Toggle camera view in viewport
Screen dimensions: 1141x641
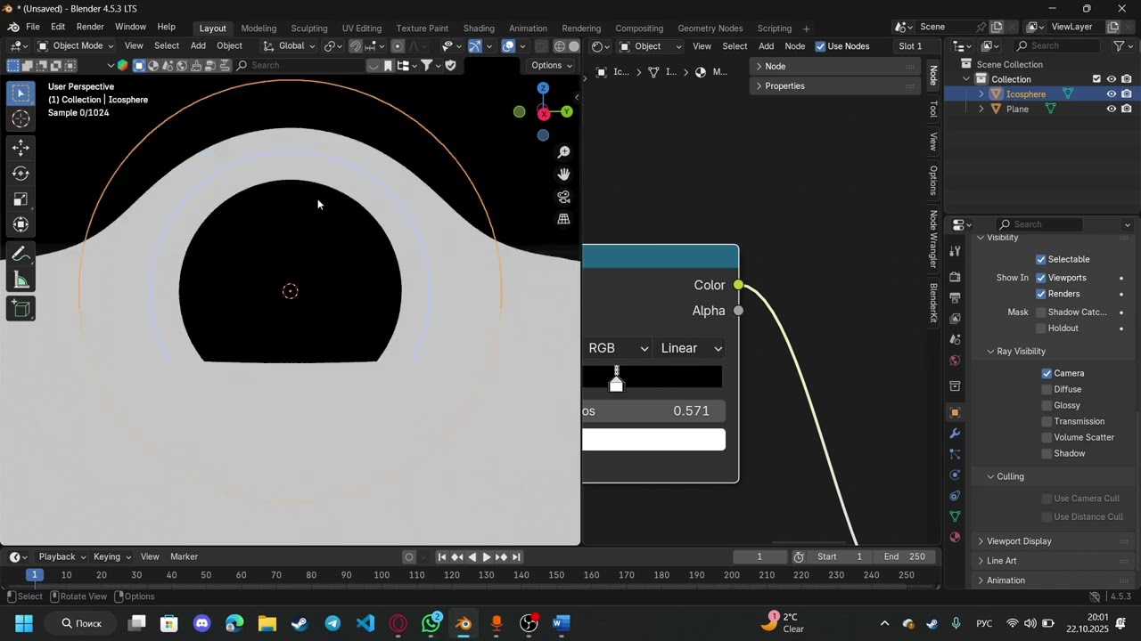pyautogui.click(x=563, y=197)
